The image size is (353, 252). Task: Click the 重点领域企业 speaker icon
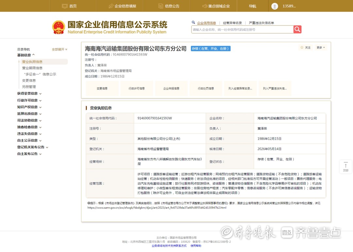coord(205,6)
